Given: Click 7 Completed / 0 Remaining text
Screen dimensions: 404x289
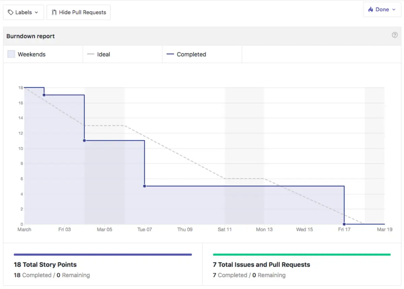Looking at the screenshot, I should pos(249,275).
